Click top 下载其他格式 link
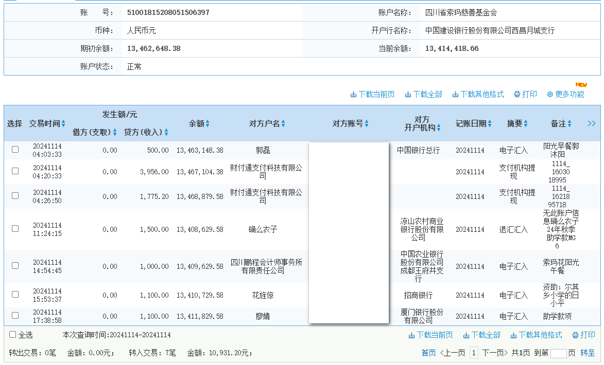 click(478, 94)
